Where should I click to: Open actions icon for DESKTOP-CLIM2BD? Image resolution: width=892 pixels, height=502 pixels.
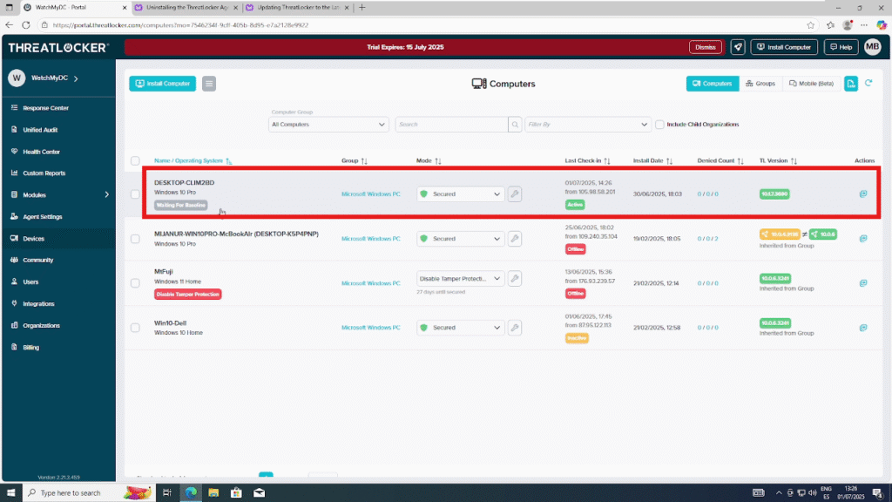(863, 194)
